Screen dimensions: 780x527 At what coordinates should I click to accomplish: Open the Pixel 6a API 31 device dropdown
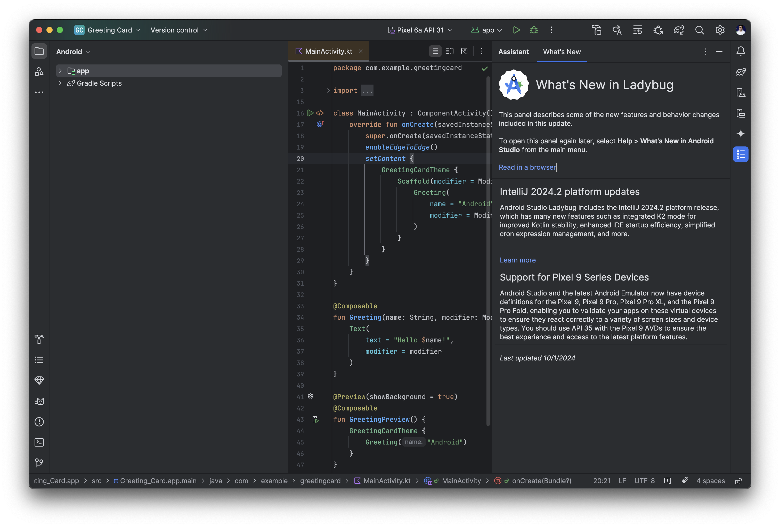tap(420, 30)
